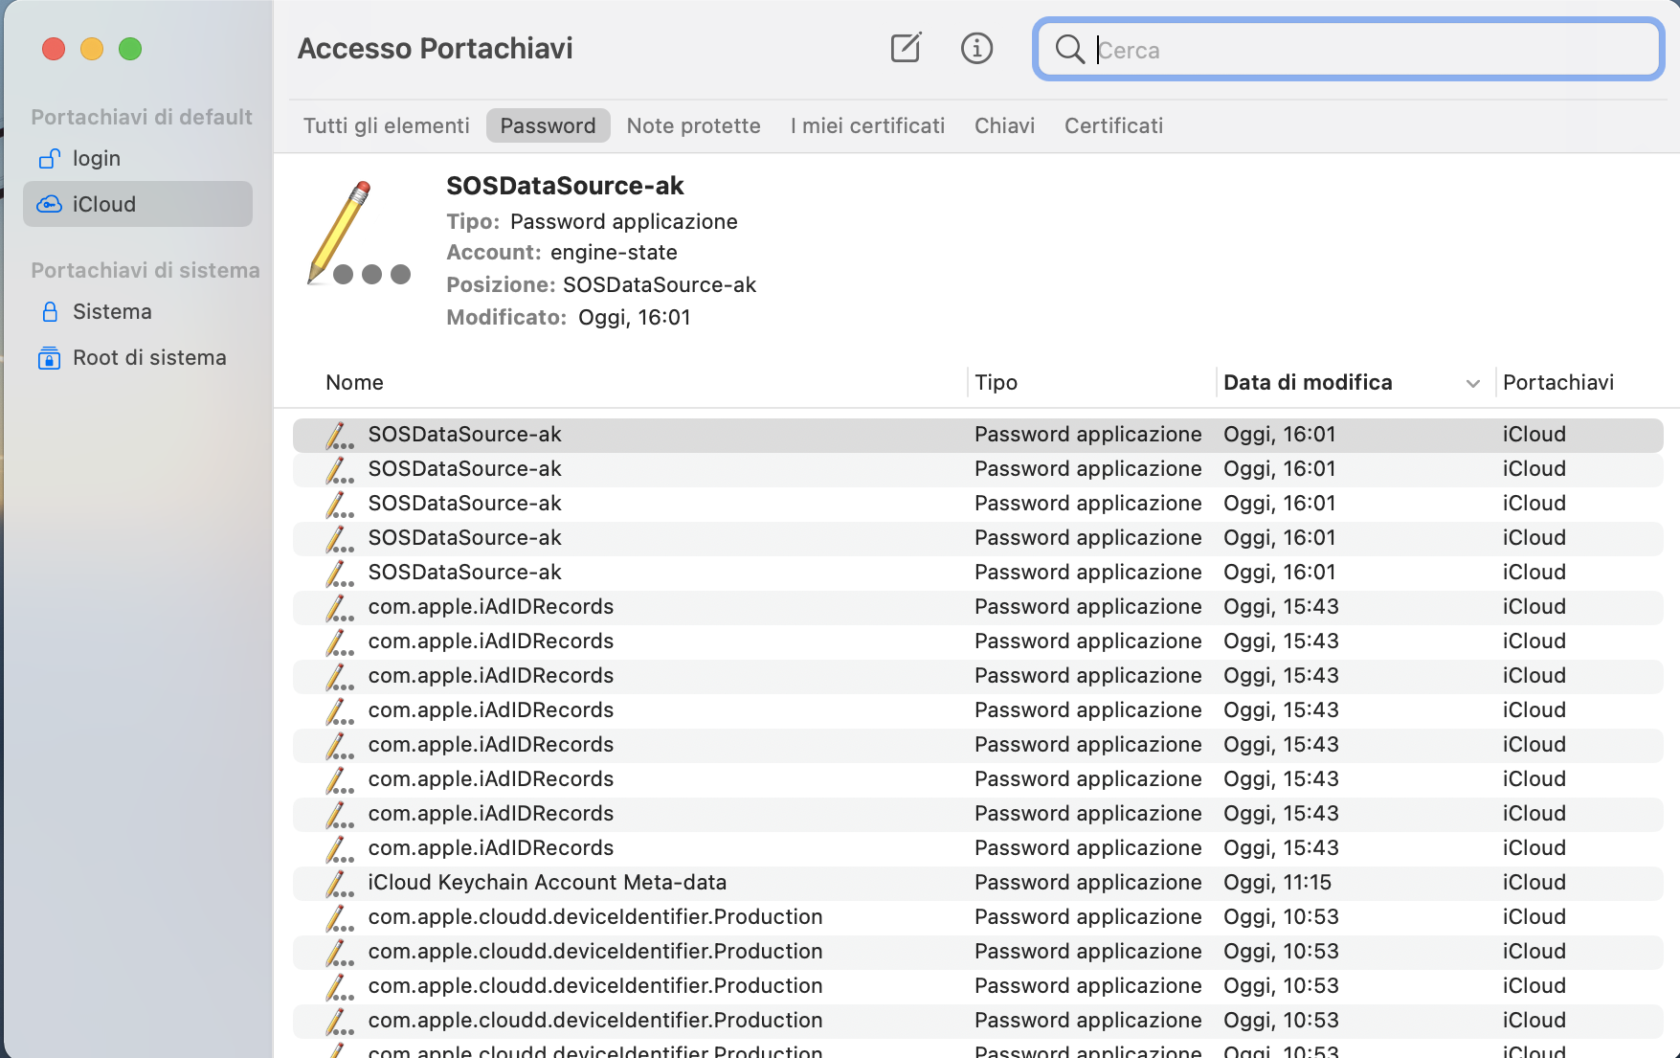Open the info button in toolbar
The image size is (1680, 1058).
[976, 48]
